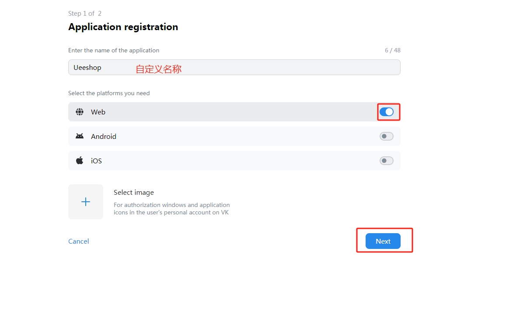506x331 pixels.
Task: Select the iOS platform label text
Action: coord(96,161)
